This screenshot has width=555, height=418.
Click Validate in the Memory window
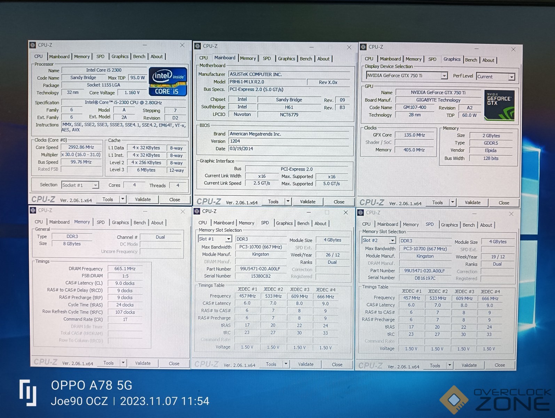[143, 363]
